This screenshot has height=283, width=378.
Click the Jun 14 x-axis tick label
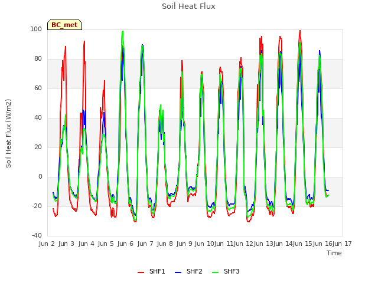(283, 243)
